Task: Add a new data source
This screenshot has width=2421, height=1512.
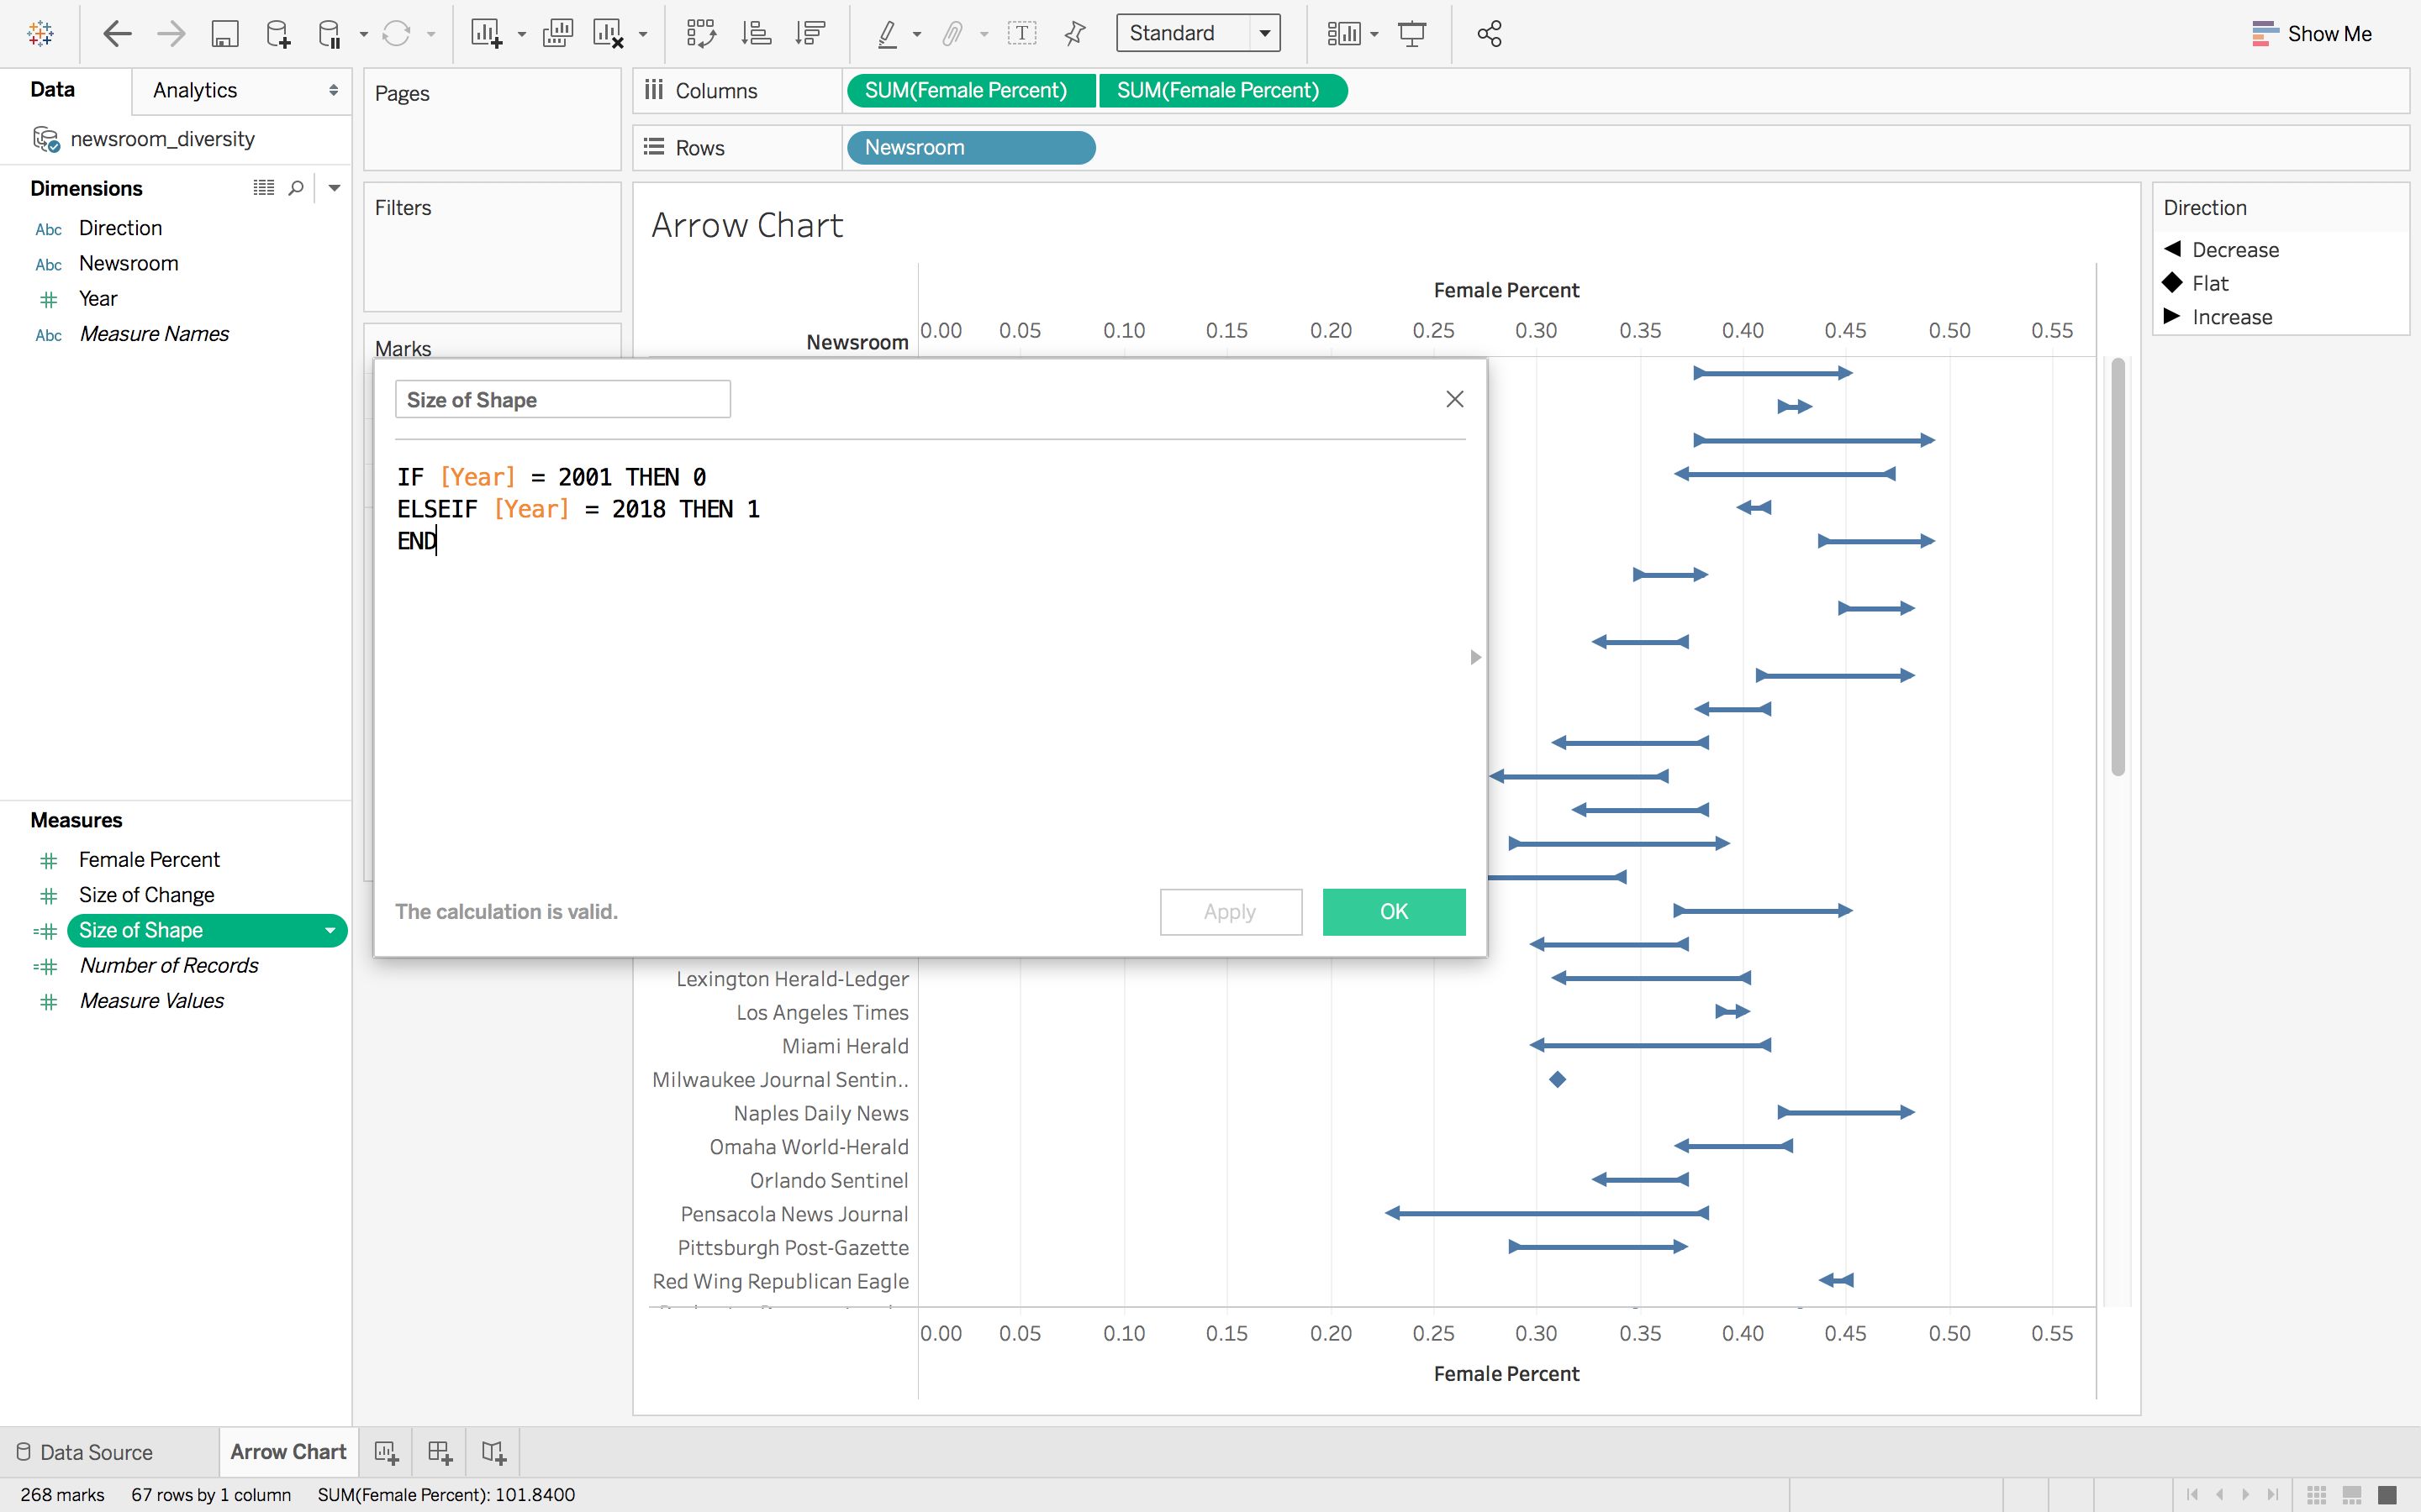Action: point(278,33)
